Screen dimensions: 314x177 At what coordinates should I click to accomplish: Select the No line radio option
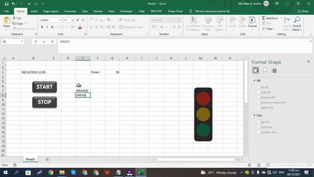coord(259,122)
